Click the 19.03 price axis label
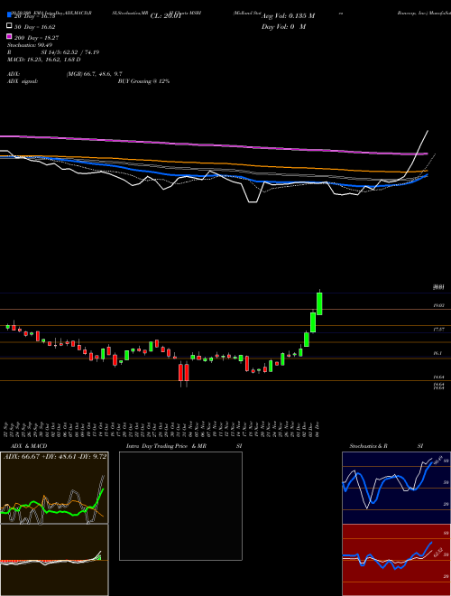This screenshot has width=451, height=596. [x=439, y=305]
